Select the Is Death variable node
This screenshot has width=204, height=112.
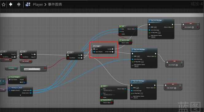coord(6,60)
